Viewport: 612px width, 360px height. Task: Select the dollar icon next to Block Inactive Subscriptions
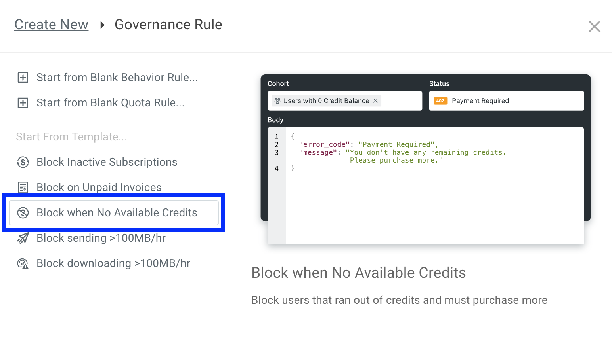(x=23, y=162)
